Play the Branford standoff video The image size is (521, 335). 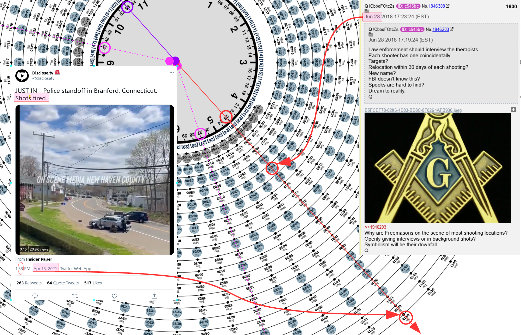(x=95, y=180)
